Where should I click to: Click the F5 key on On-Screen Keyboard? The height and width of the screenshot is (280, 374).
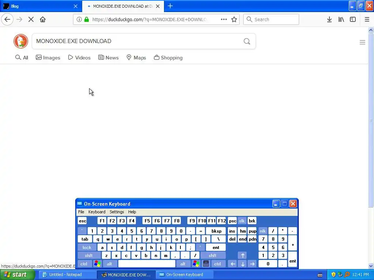click(147, 221)
